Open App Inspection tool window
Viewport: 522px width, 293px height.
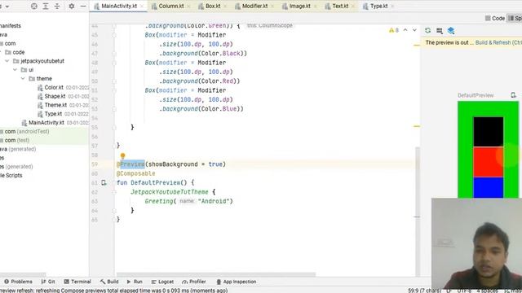coord(237,282)
